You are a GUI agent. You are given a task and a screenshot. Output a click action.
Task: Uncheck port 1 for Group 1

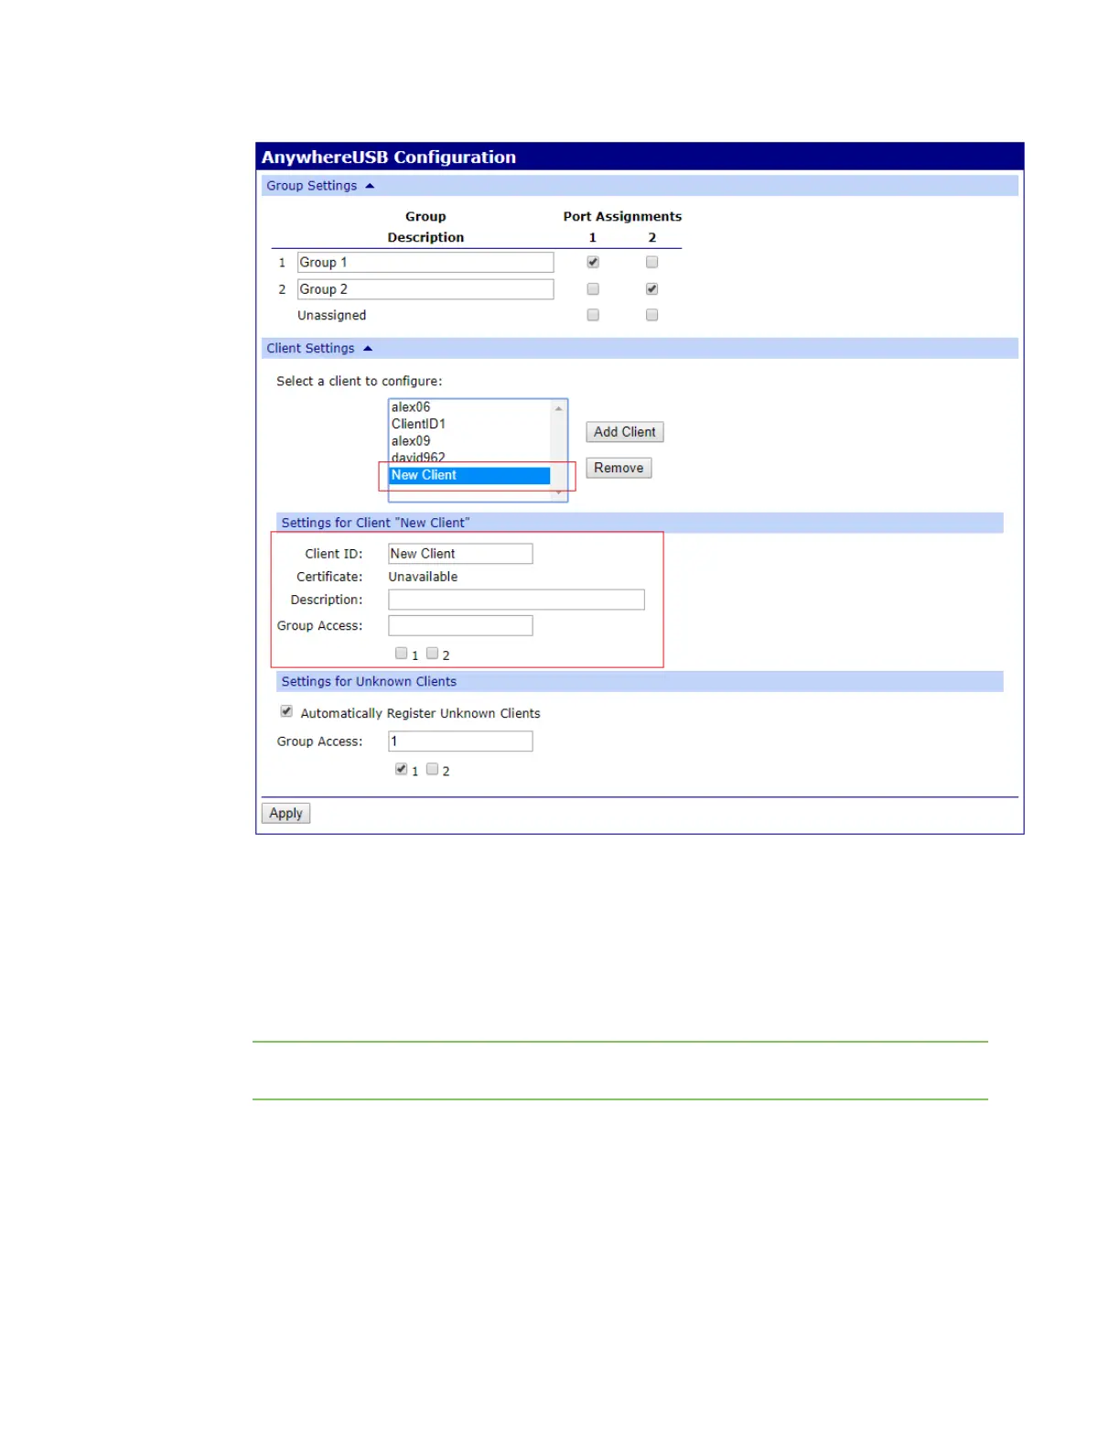593,262
